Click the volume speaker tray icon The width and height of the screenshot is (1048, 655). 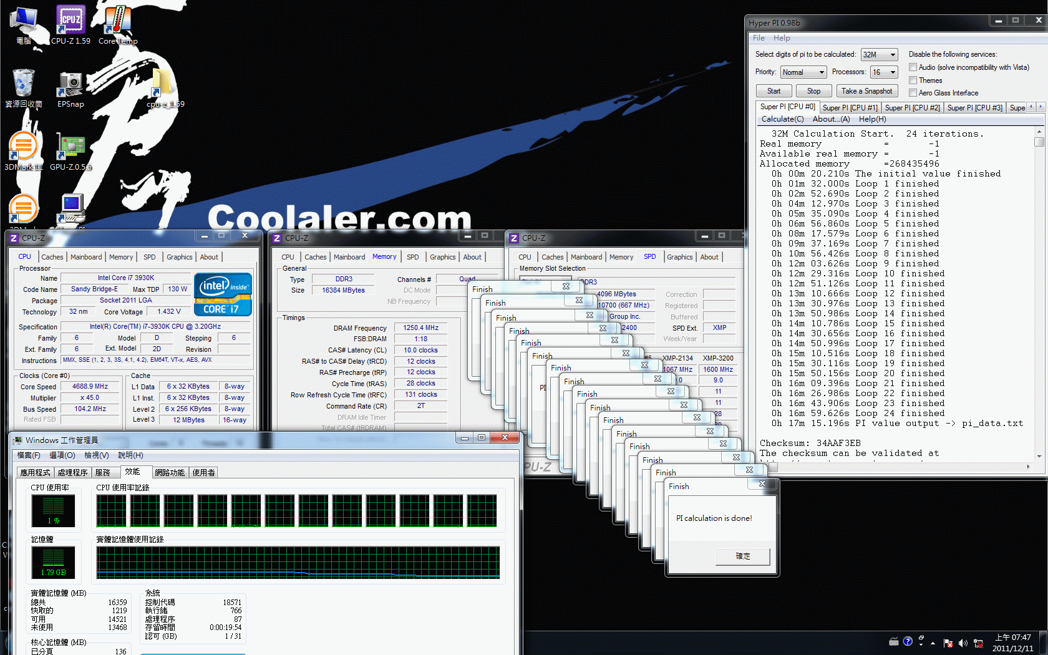click(x=963, y=643)
